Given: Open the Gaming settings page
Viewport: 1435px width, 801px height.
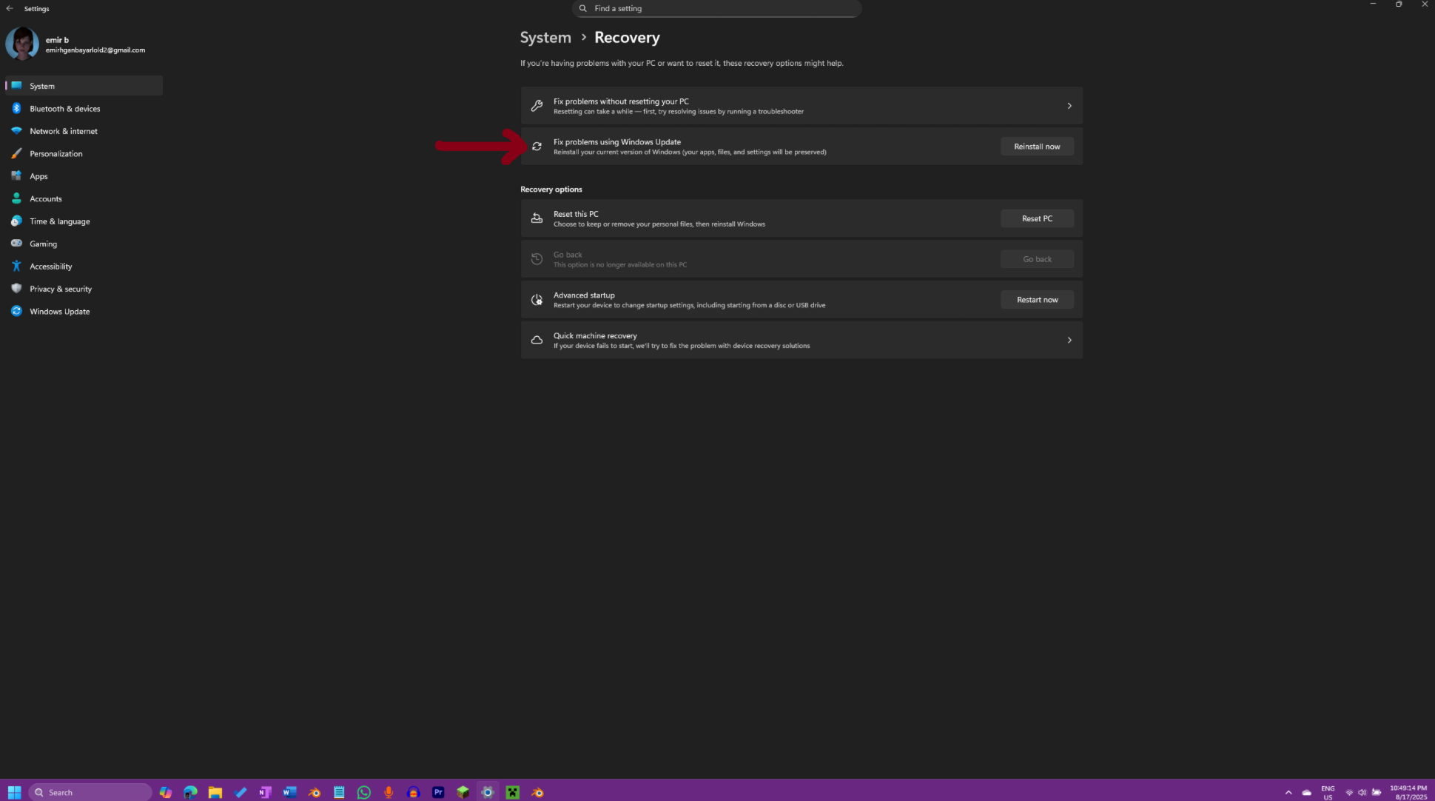Looking at the screenshot, I should click(x=84, y=244).
